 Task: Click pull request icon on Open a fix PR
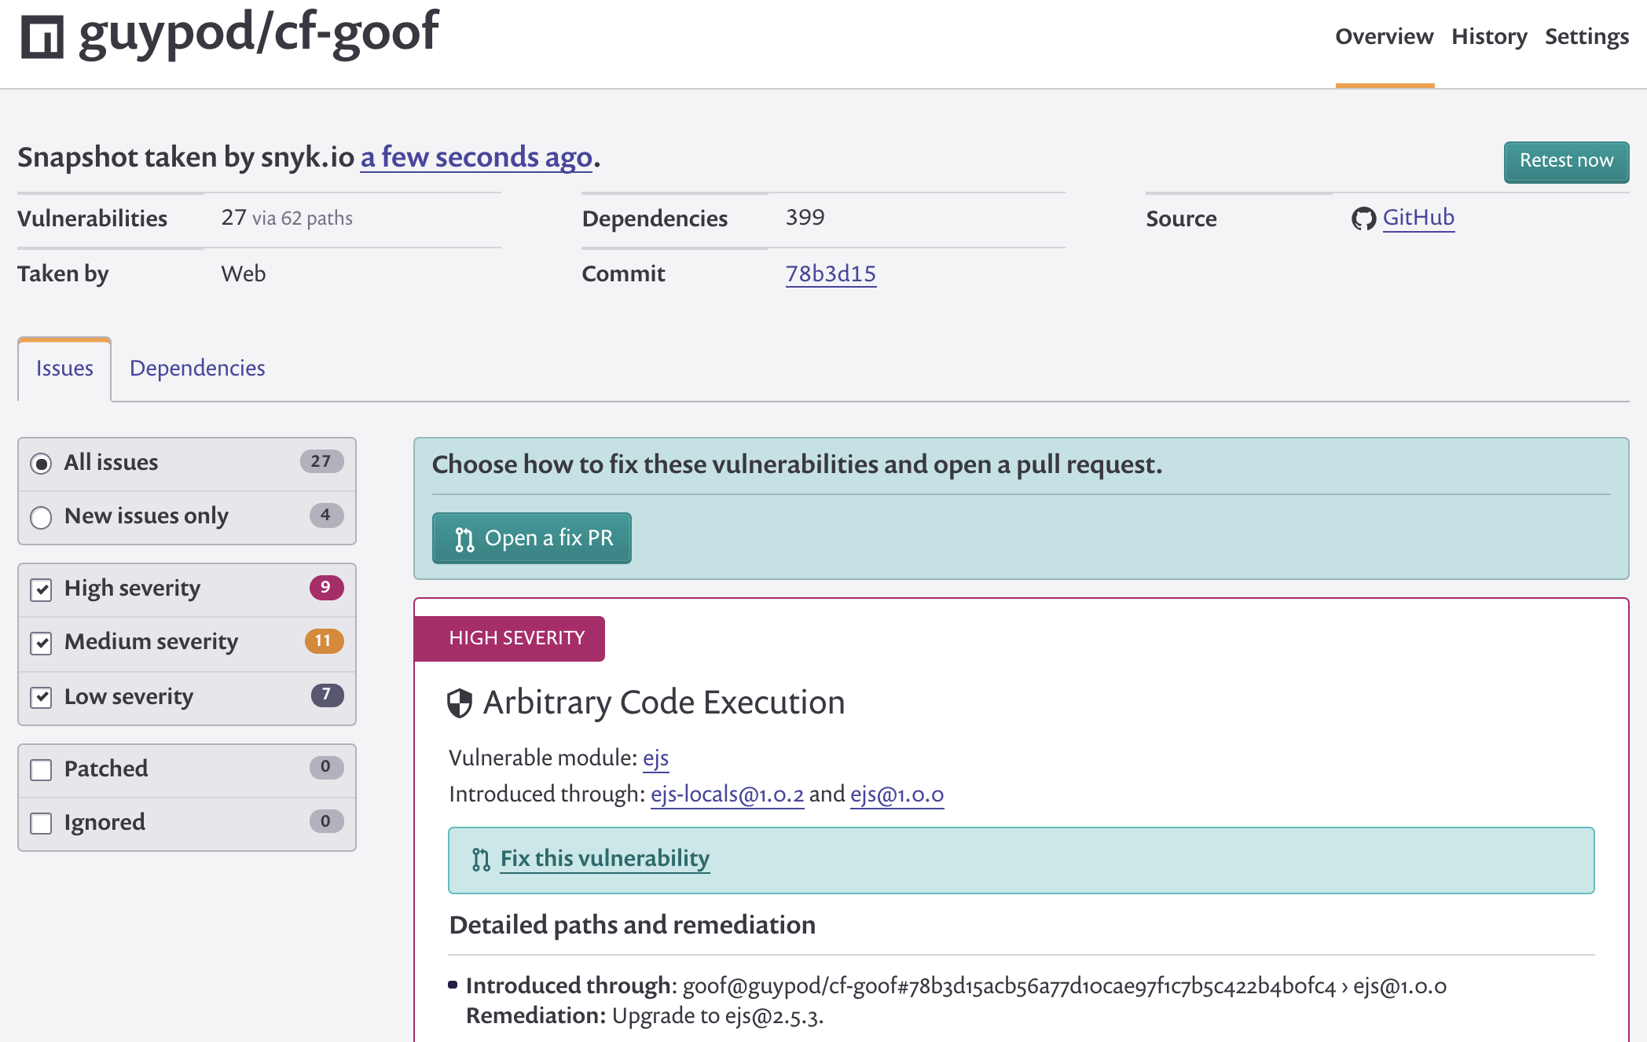coord(464,539)
